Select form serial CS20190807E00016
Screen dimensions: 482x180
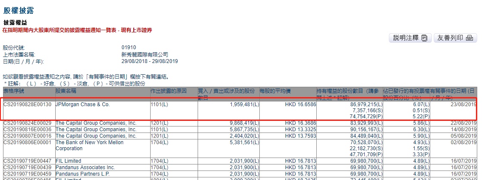[x=27, y=136]
